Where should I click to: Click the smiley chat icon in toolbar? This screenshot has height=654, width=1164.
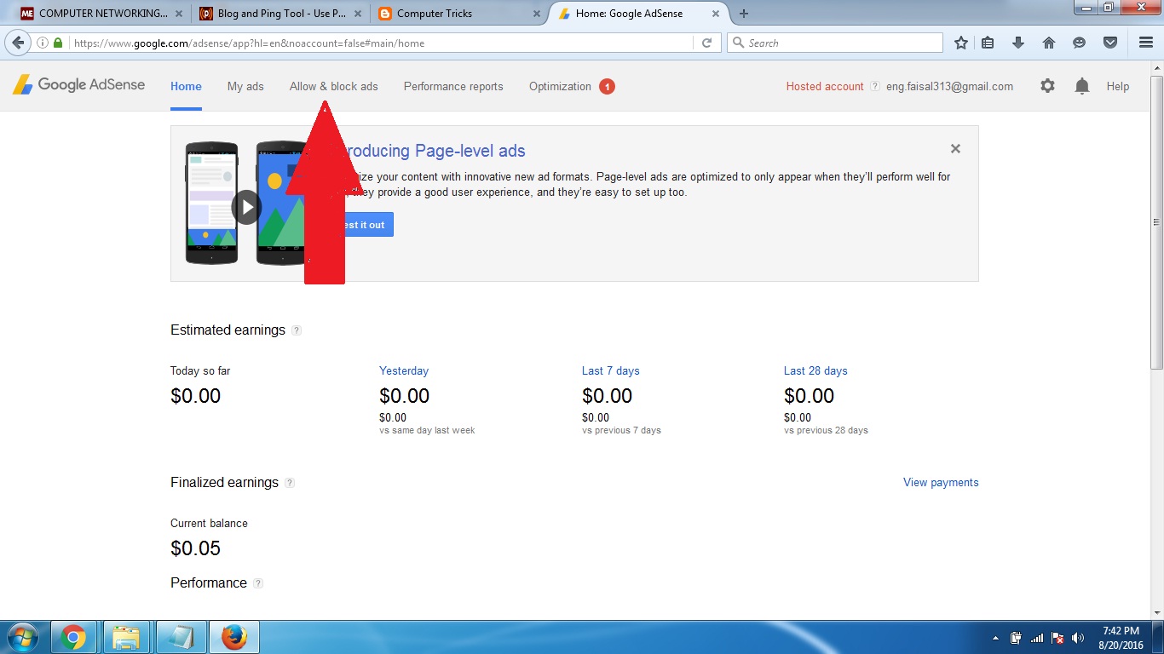point(1079,43)
